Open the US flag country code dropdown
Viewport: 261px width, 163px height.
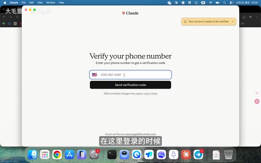(95, 75)
